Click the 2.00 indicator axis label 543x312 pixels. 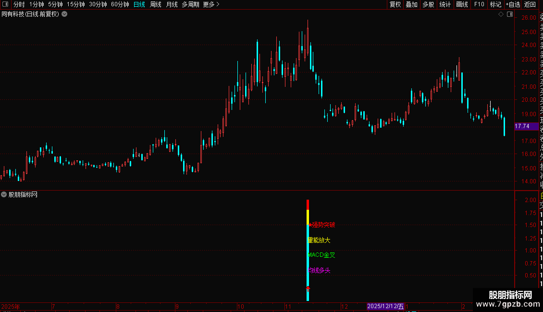point(531,200)
